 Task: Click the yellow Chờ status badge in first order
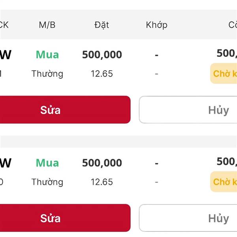224,73
